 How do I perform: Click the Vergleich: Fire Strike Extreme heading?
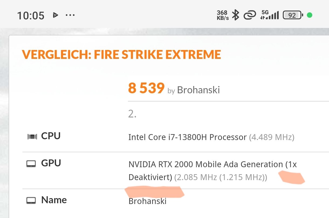121,55
